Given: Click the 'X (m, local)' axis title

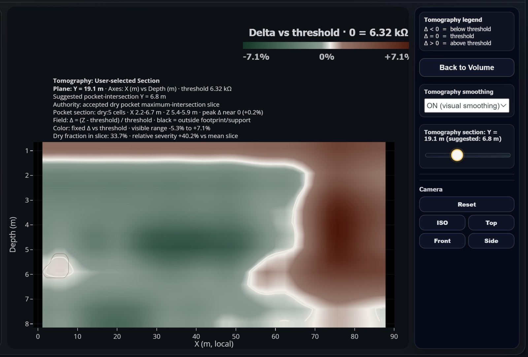Looking at the screenshot, I should pos(214,344).
